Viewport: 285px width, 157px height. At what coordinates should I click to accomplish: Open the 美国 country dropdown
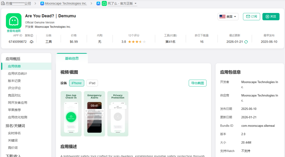228,17
